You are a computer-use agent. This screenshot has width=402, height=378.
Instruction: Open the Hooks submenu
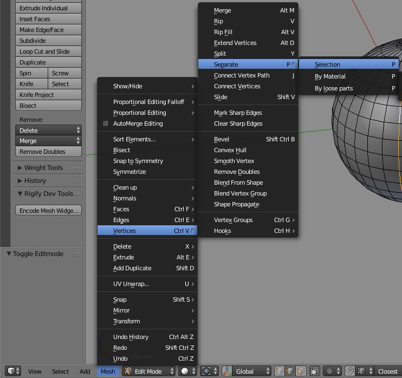(x=248, y=231)
